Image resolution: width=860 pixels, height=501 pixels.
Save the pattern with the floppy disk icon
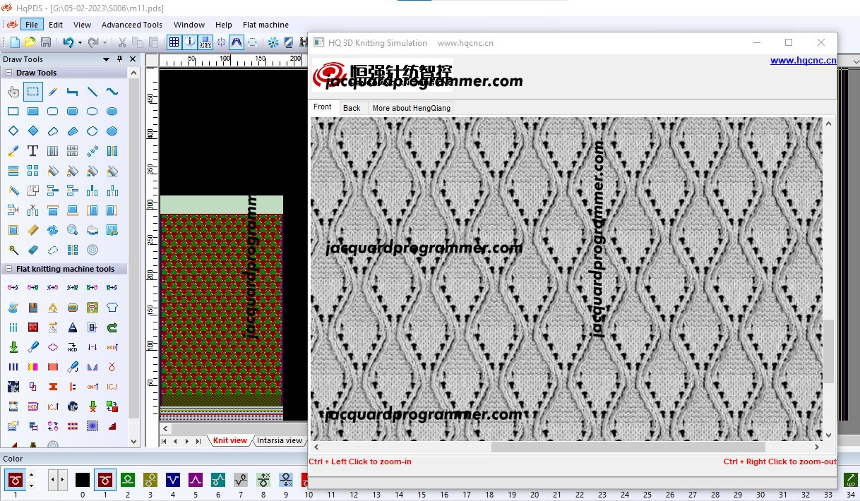click(x=46, y=42)
